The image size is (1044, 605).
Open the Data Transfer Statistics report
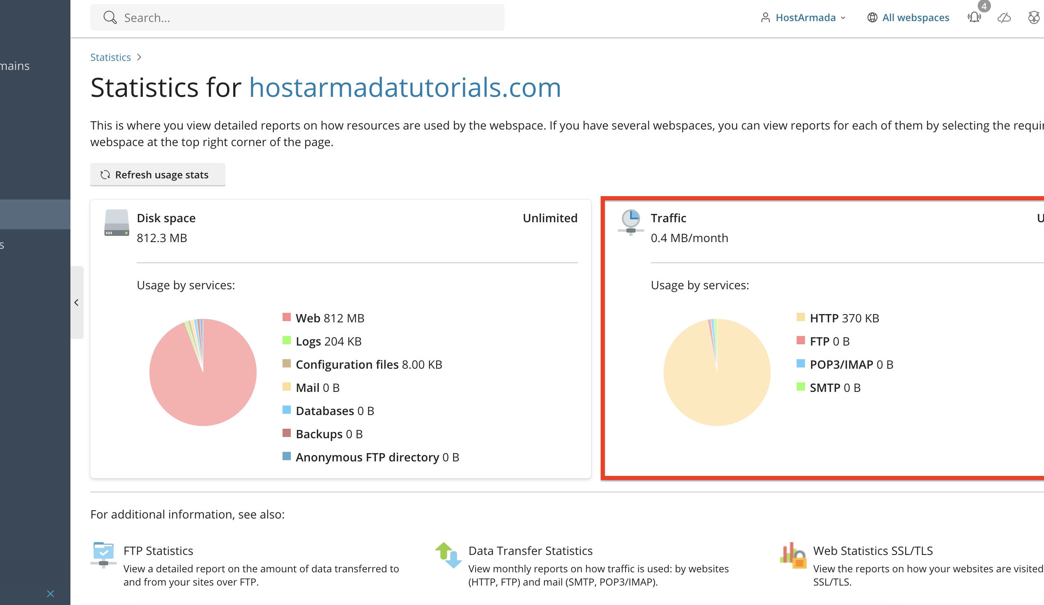[x=530, y=551]
